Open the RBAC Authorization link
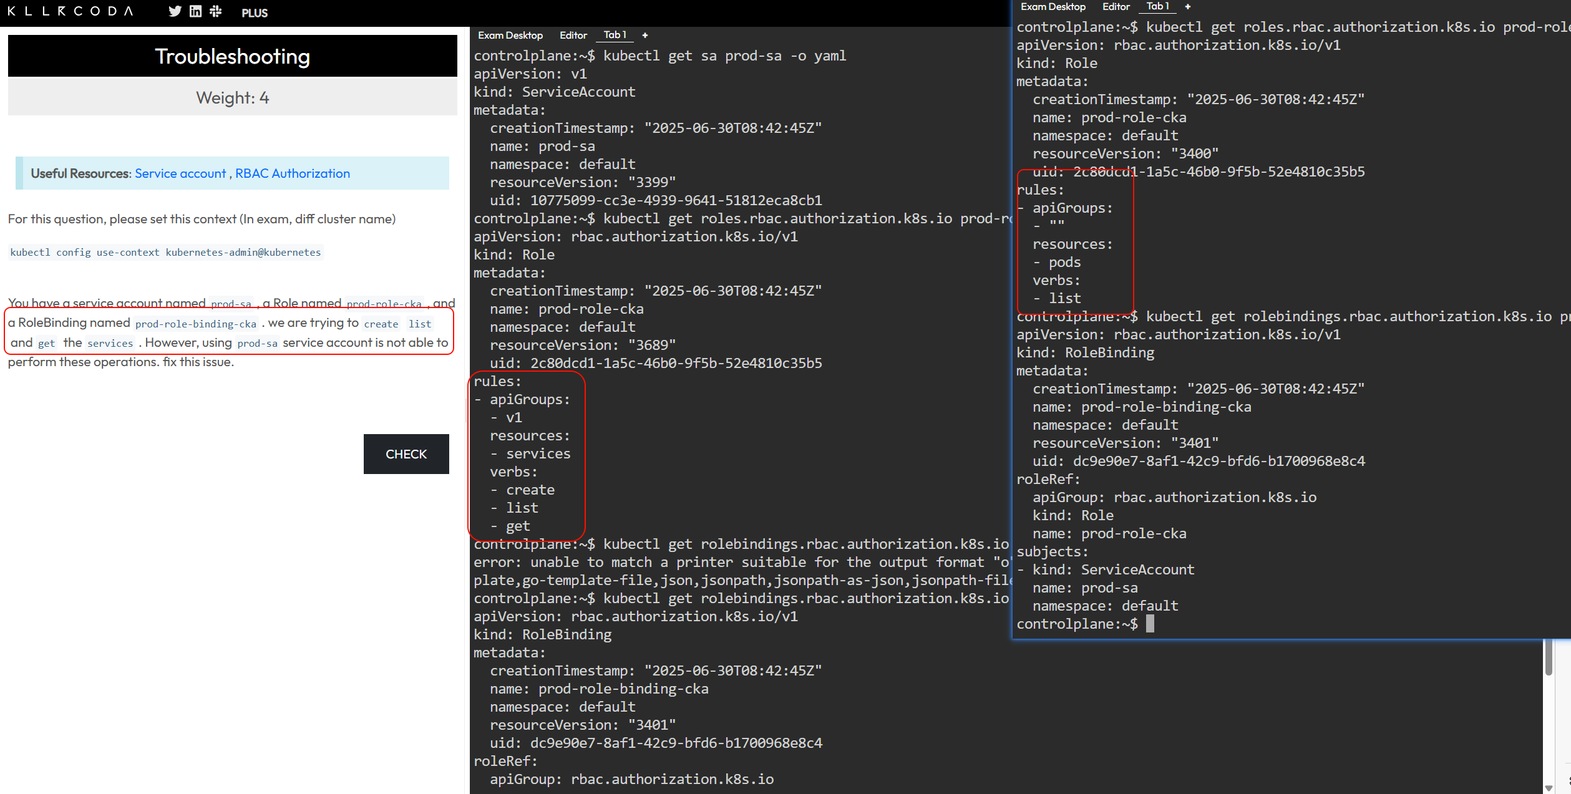1571x794 pixels. (x=292, y=173)
